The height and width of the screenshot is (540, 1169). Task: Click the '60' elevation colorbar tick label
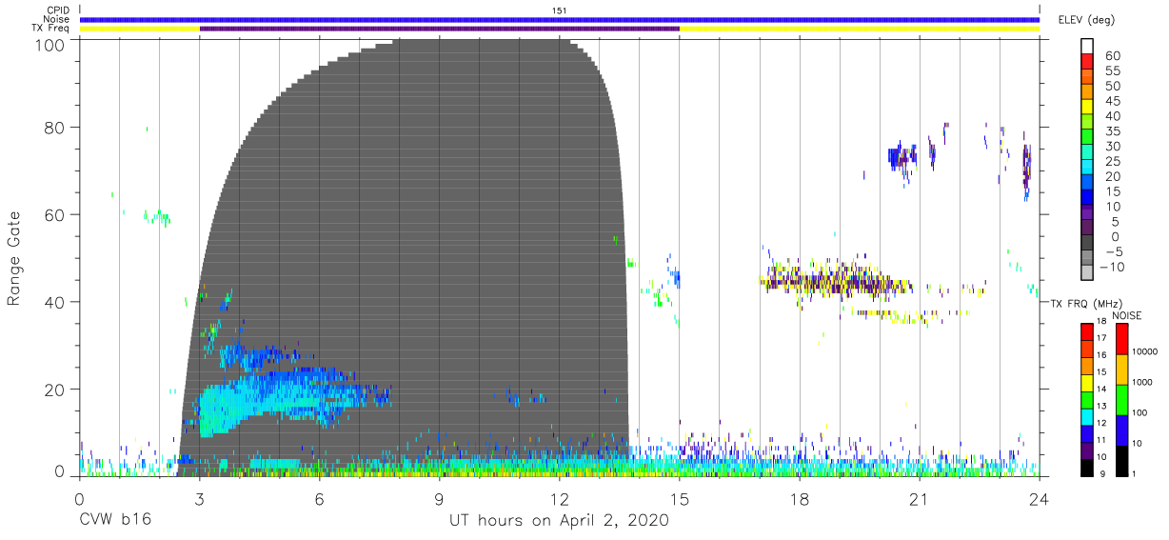click(x=1113, y=55)
